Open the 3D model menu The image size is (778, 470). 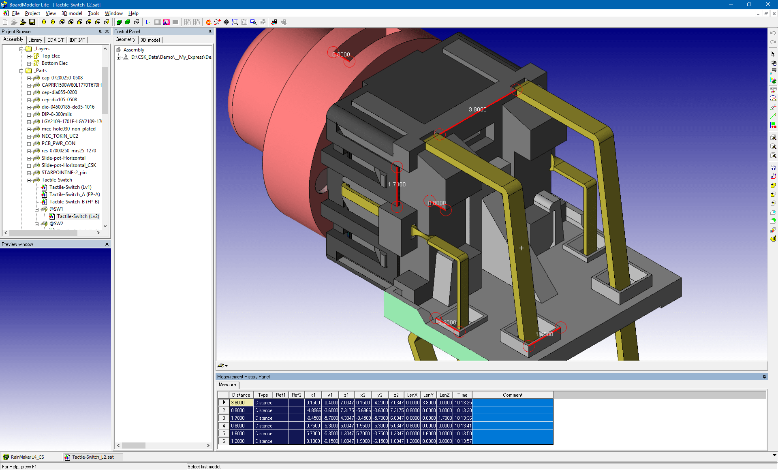pyautogui.click(x=72, y=13)
